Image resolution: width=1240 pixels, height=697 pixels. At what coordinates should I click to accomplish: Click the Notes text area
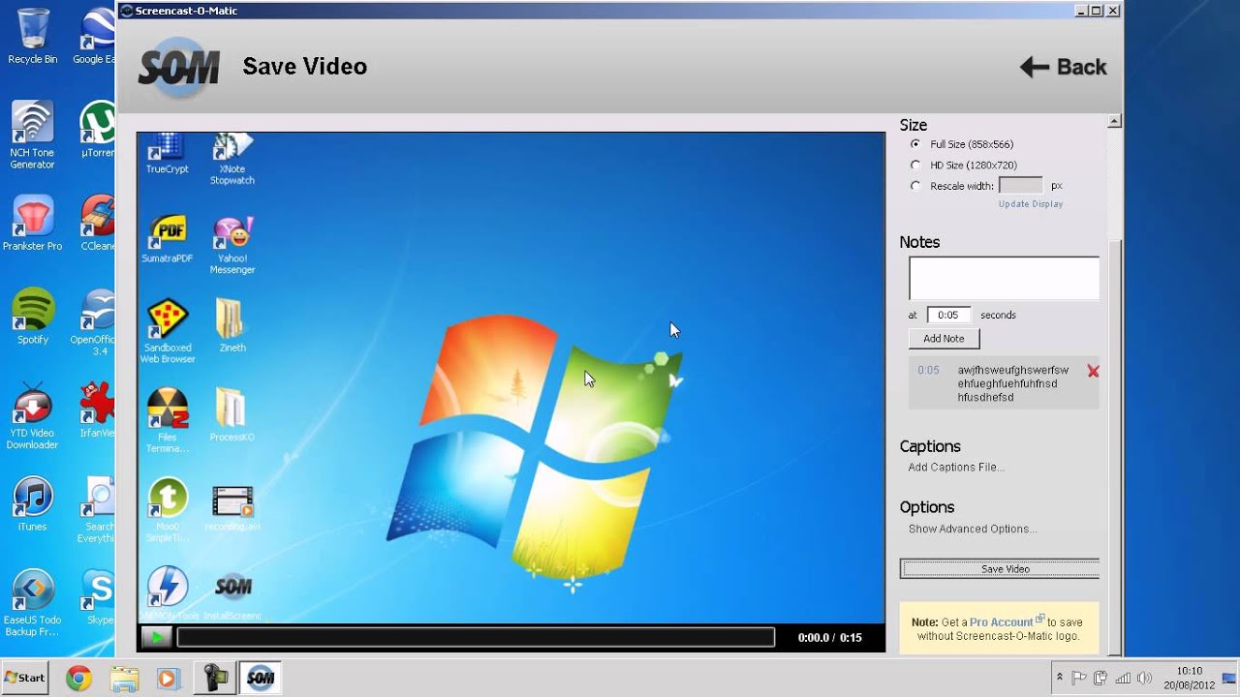click(1004, 278)
